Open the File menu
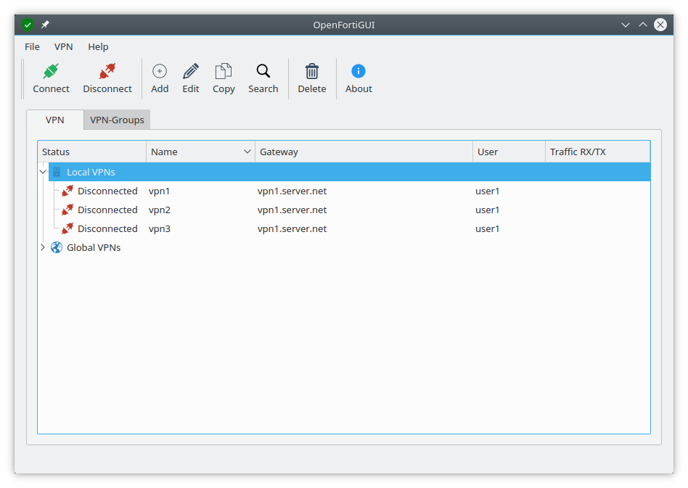This screenshot has width=688, height=488. [32, 47]
